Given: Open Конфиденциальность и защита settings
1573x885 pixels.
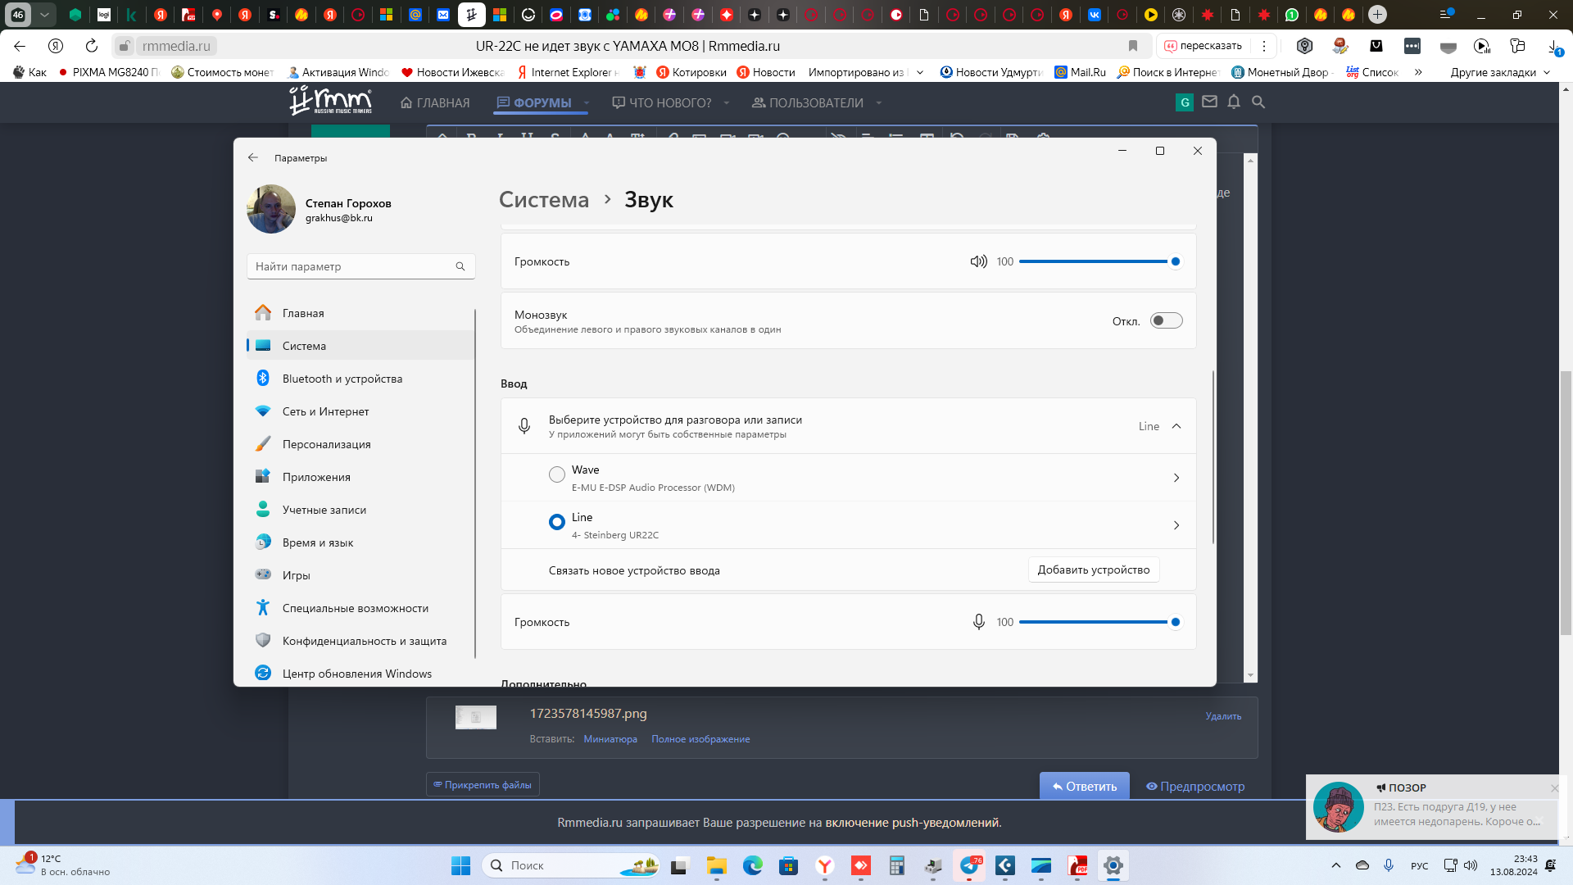Looking at the screenshot, I should (360, 641).
